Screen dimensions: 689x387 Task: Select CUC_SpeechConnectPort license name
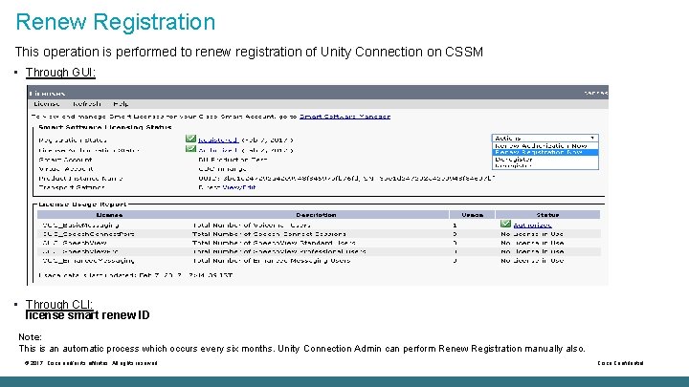[x=88, y=234]
